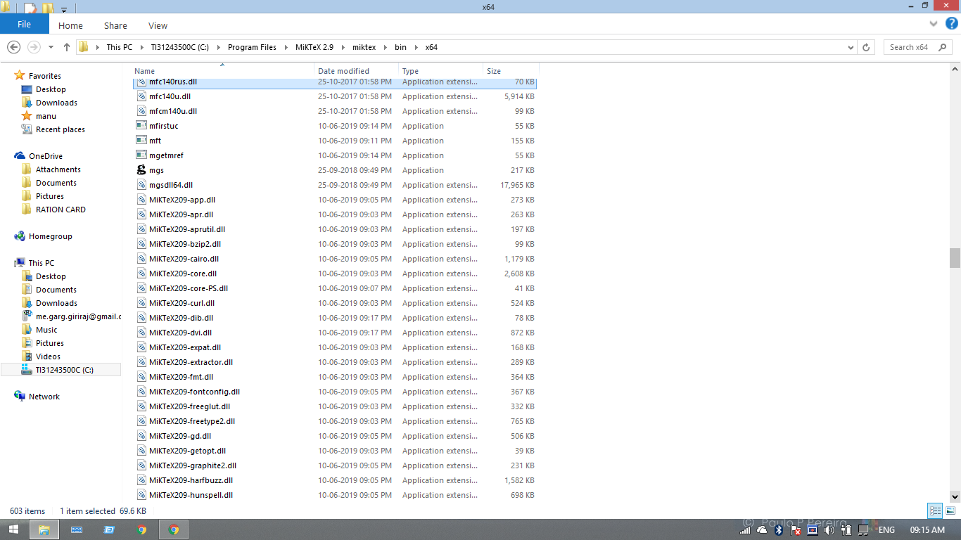The image size is (961, 540).
Task: Open the View ribbon tab
Action: [158, 25]
